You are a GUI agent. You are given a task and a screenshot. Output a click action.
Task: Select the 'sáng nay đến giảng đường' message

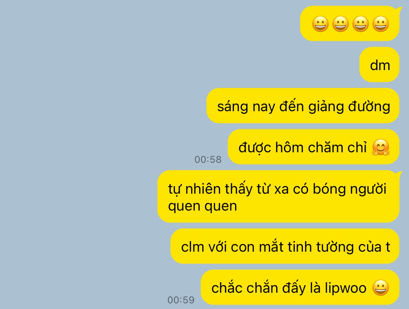[x=303, y=106]
